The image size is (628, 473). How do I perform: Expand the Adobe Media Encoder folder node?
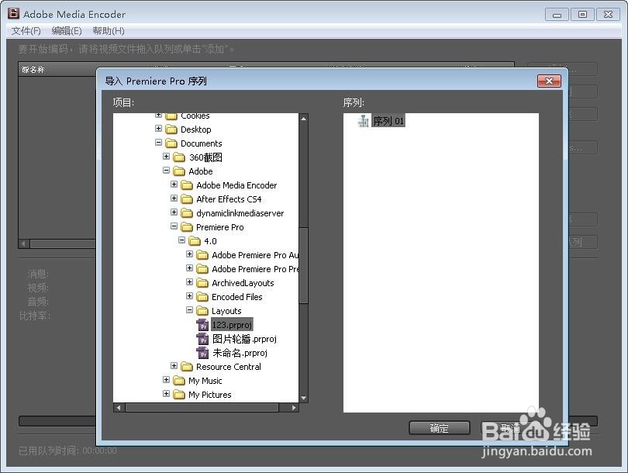(x=174, y=185)
